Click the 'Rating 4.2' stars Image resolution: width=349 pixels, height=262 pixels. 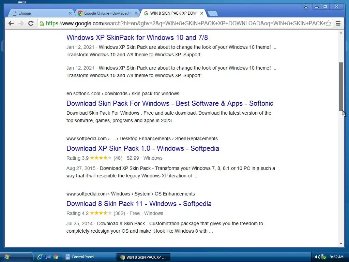coord(101,213)
